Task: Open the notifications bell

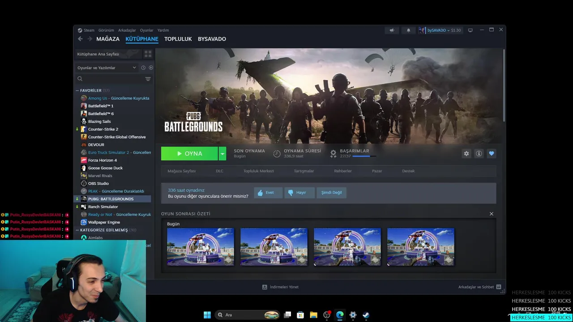Action: [x=408, y=30]
